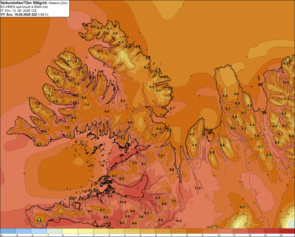
Task: Click the Veðurstofan/T2m 500grid title text
Action: pos(24,3)
